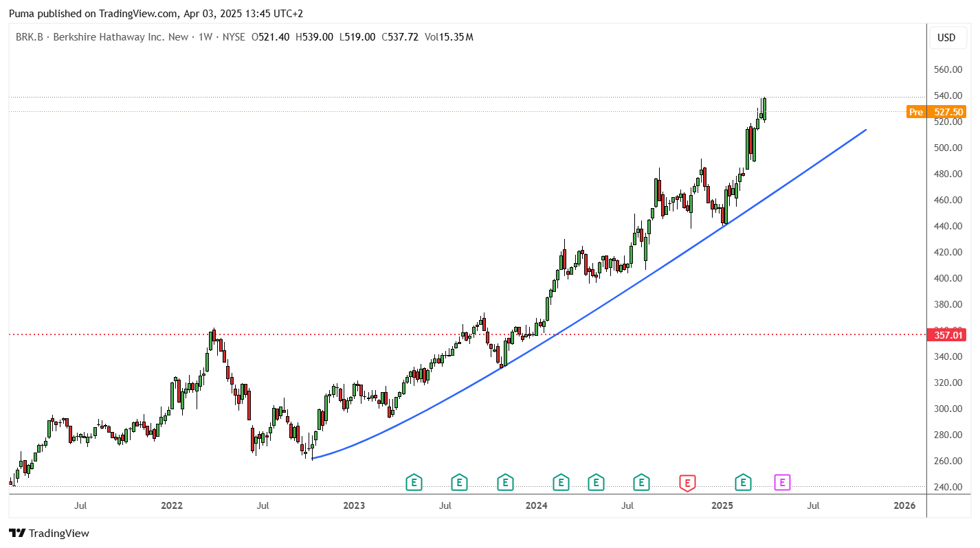The image size is (980, 548).
Task: Select the red dotted horizontal line at 357.01
Action: pyautogui.click(x=467, y=334)
